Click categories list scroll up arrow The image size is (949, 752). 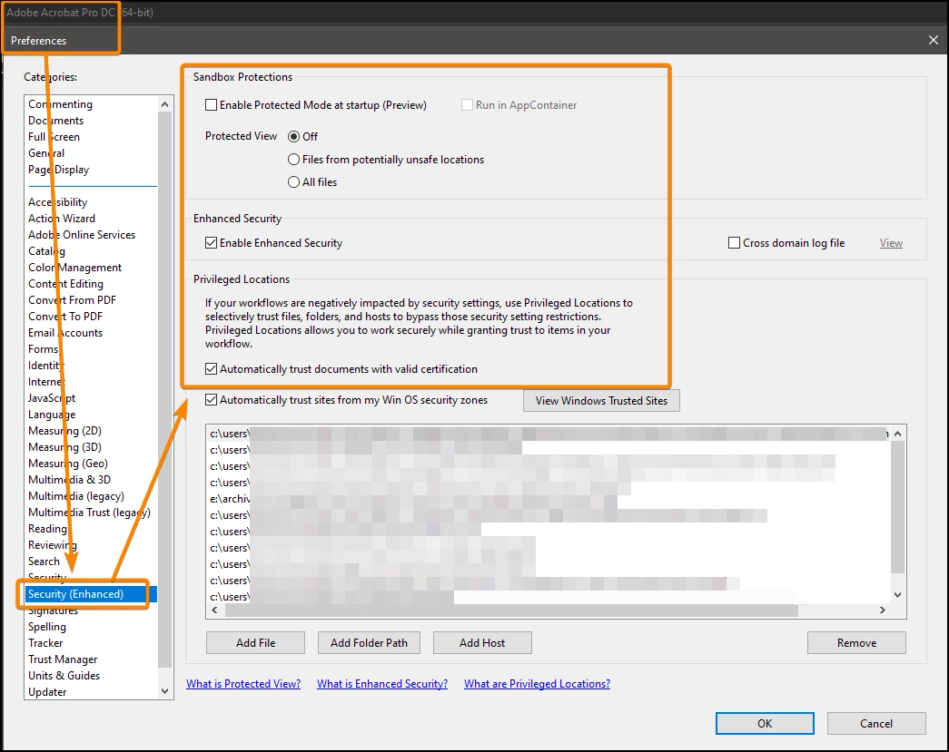pos(164,104)
